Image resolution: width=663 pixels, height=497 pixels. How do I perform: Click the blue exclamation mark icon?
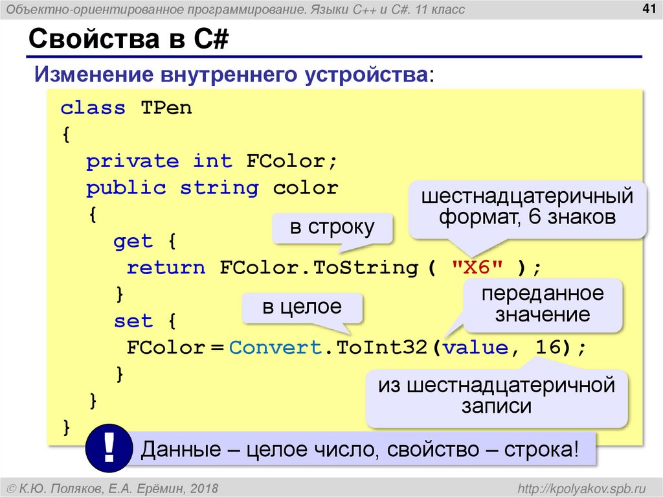(x=109, y=448)
